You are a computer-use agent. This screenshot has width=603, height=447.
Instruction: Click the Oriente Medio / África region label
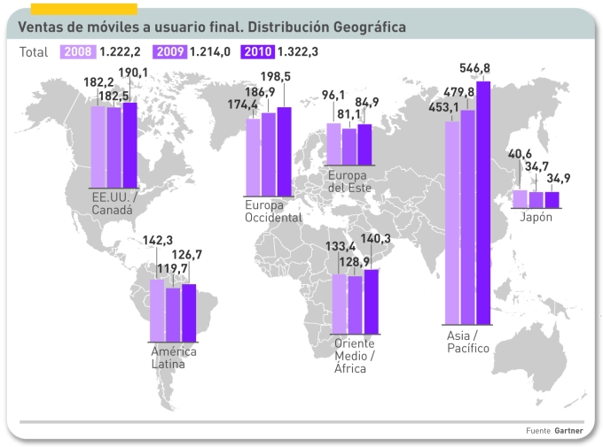coord(354,356)
